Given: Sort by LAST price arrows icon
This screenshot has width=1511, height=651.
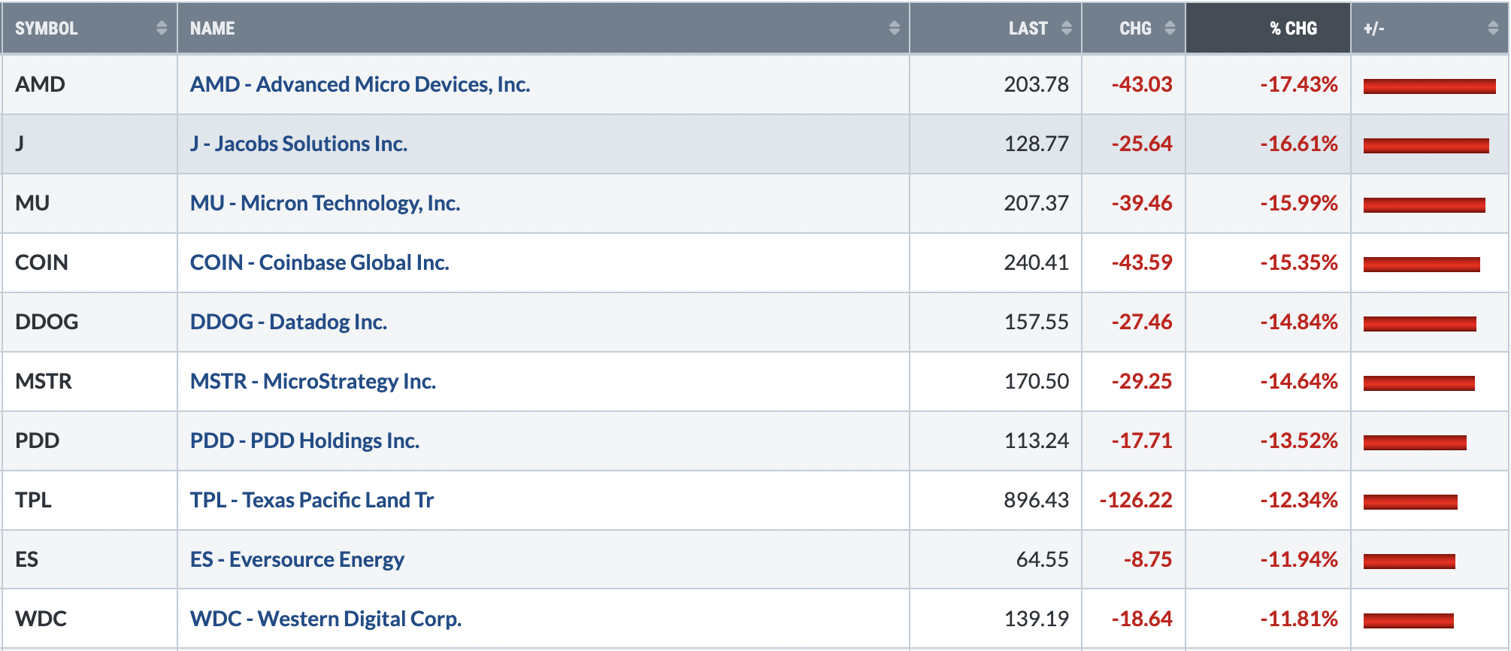Looking at the screenshot, I should [1066, 28].
